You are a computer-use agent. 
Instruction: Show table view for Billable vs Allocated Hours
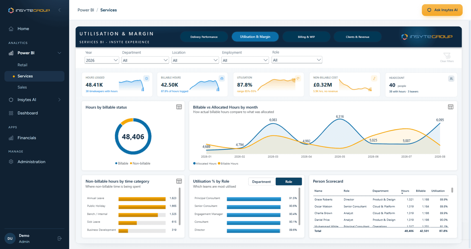click(x=451, y=107)
